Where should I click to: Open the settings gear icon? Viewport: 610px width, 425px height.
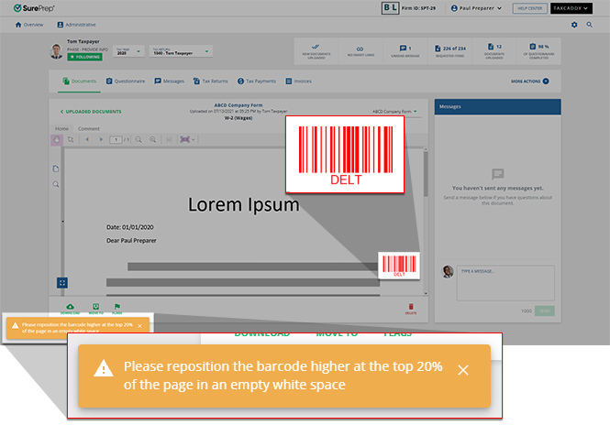(x=574, y=25)
